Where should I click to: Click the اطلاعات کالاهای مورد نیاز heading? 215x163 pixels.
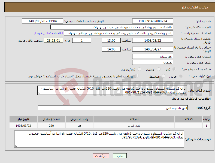point(191,99)
